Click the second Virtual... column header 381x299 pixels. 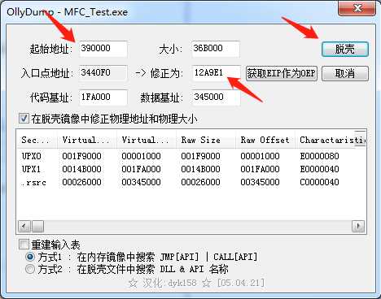147,140
